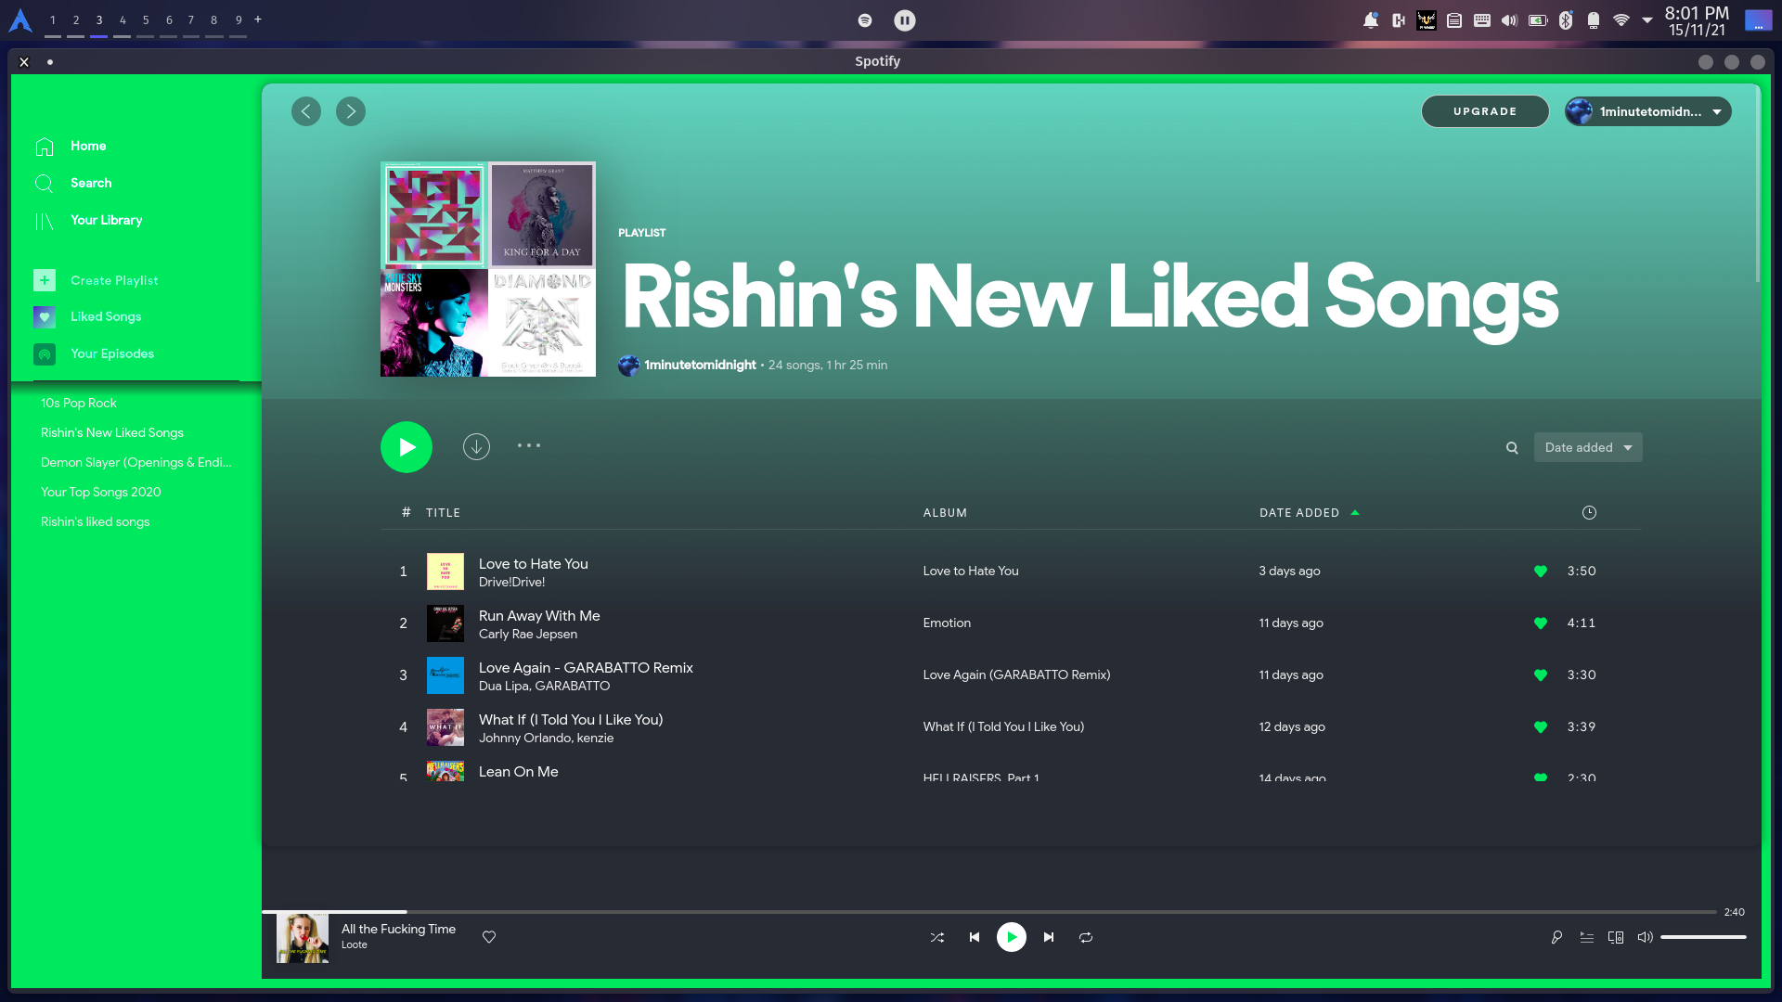This screenshot has height=1002, width=1782.
Task: Click the Upgrade button
Action: pyautogui.click(x=1484, y=111)
